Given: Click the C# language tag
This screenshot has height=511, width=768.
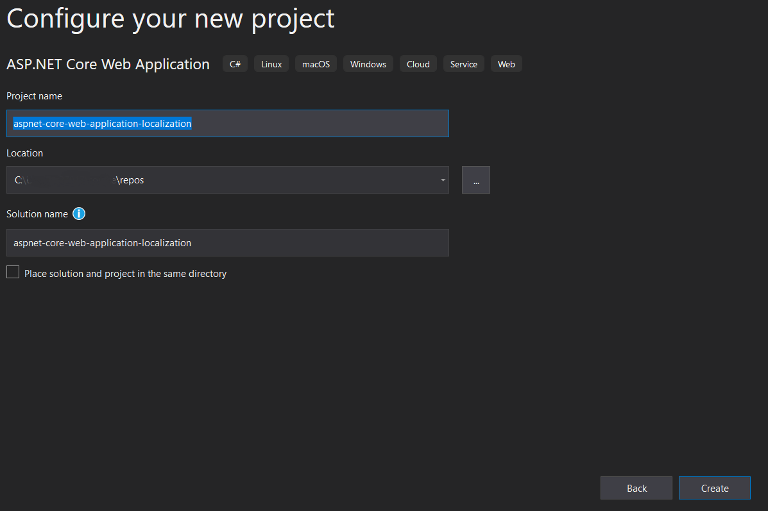Looking at the screenshot, I should click(x=234, y=63).
